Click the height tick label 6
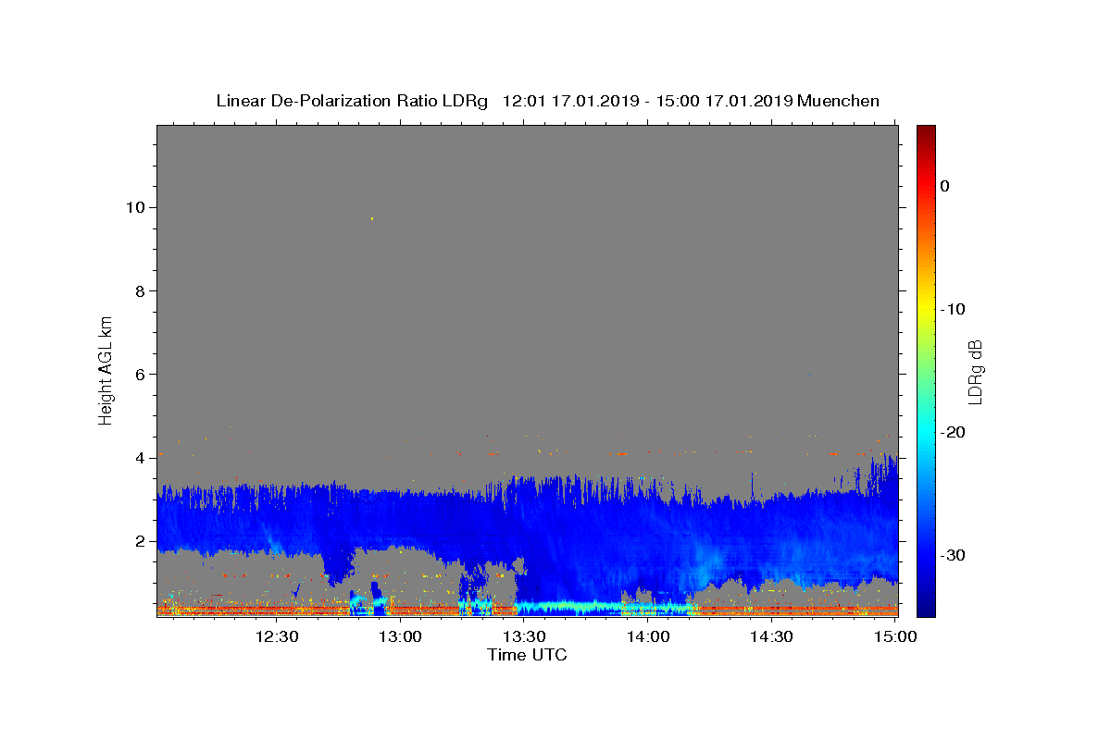The height and width of the screenshot is (740, 1111). 141,374
